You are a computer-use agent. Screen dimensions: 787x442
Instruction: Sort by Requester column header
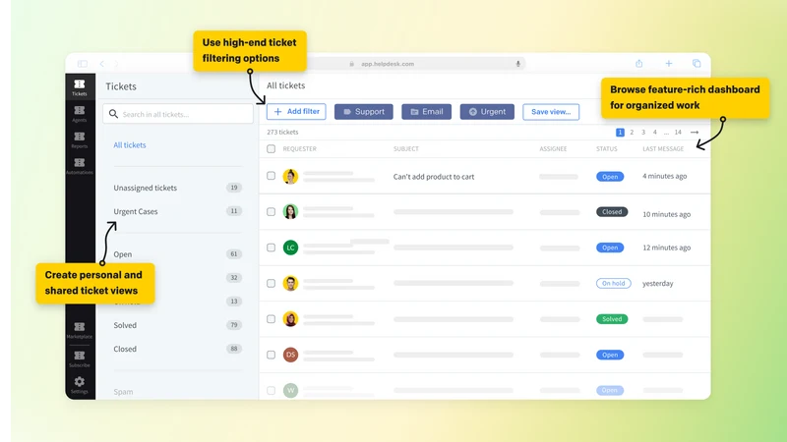pos(300,149)
